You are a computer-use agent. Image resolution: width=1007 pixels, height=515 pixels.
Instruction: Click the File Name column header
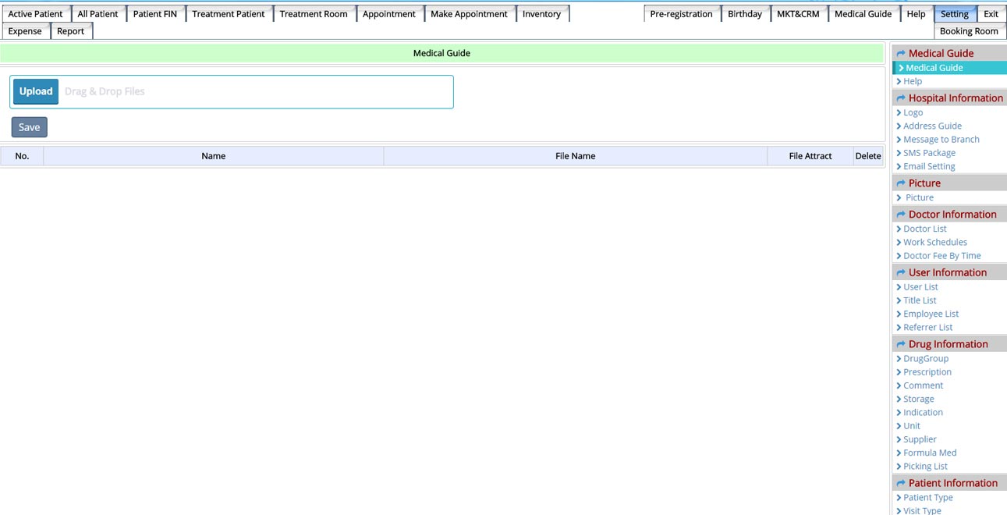pyautogui.click(x=575, y=156)
